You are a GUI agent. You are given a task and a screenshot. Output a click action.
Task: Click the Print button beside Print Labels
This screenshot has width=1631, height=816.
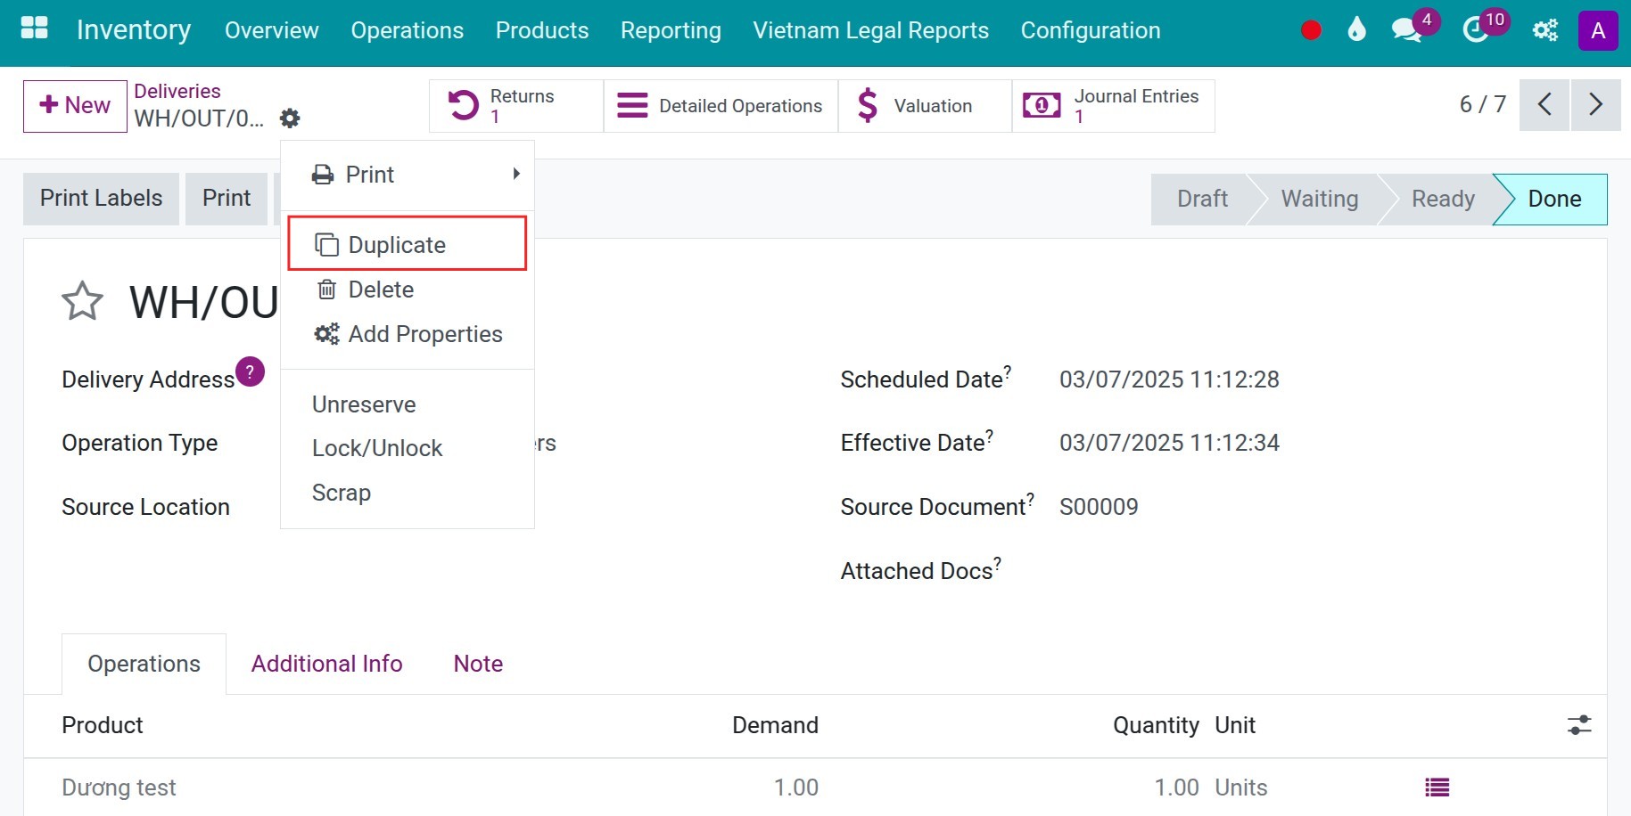(x=227, y=198)
